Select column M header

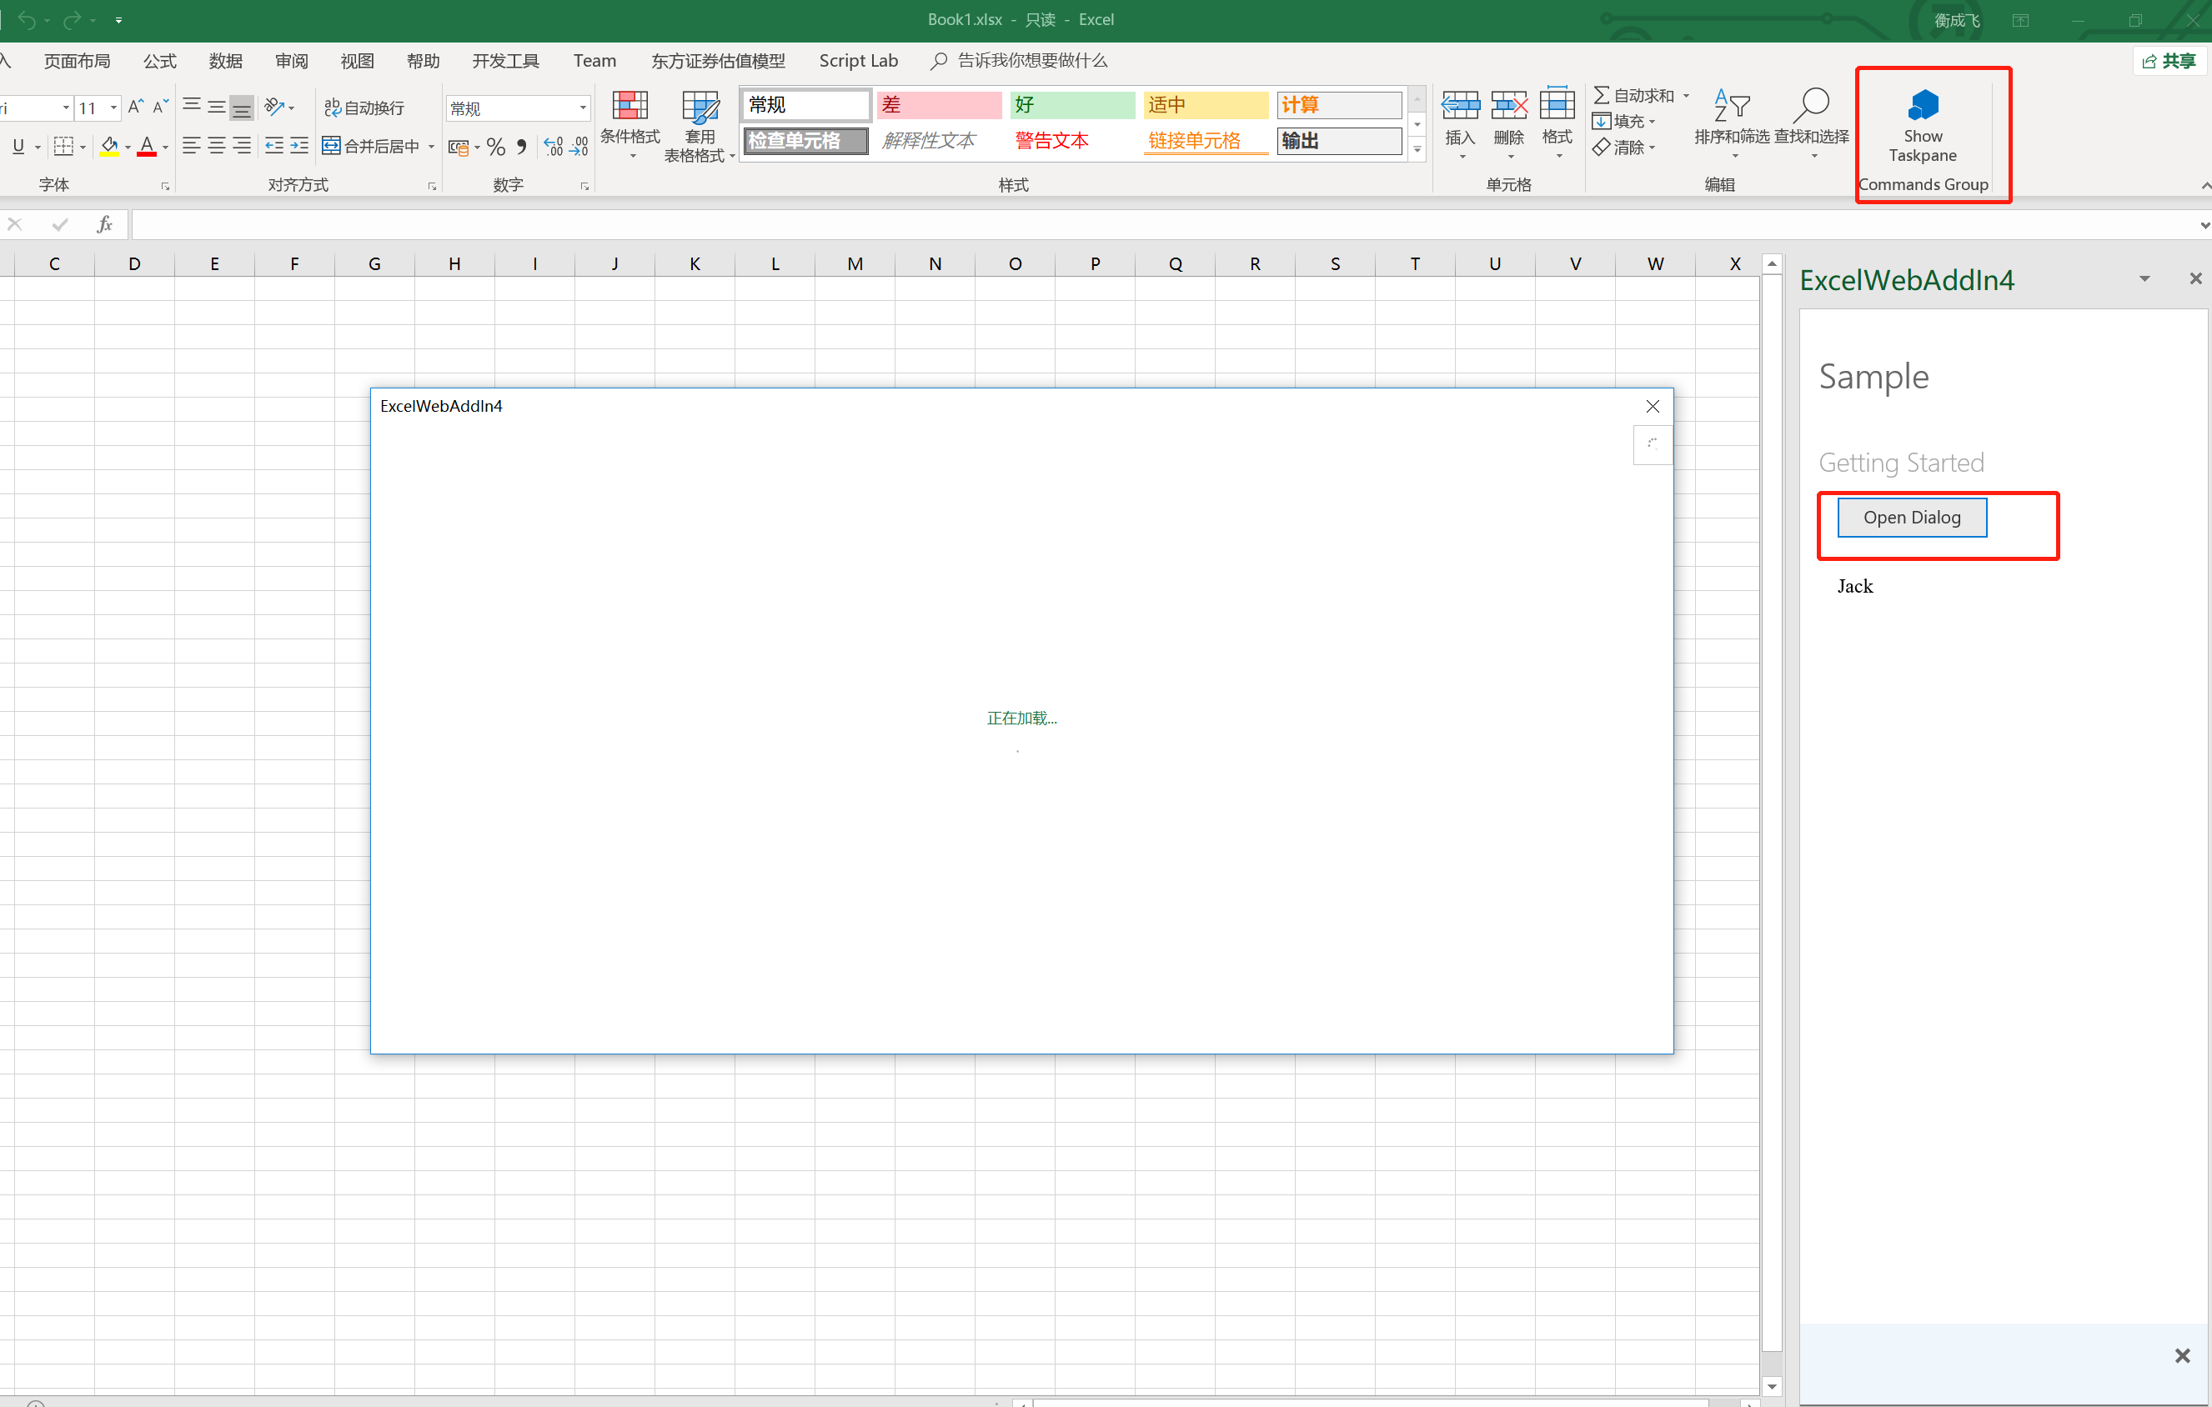[855, 263]
